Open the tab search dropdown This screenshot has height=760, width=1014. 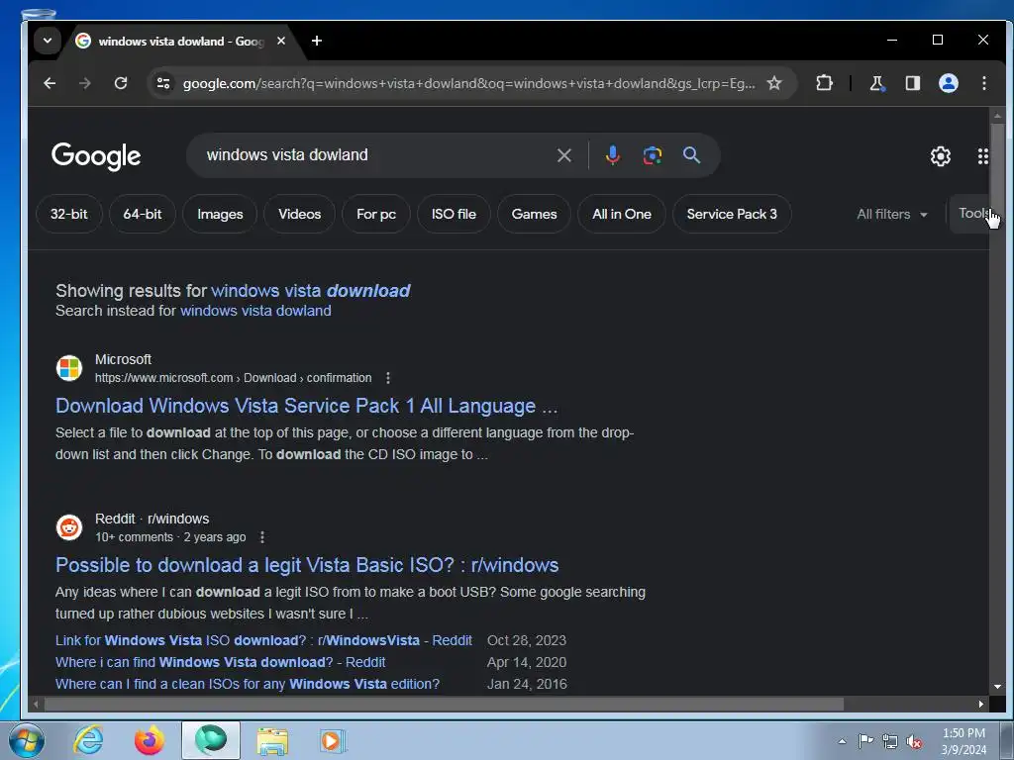48,41
